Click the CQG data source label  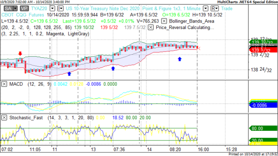(x=21, y=15)
